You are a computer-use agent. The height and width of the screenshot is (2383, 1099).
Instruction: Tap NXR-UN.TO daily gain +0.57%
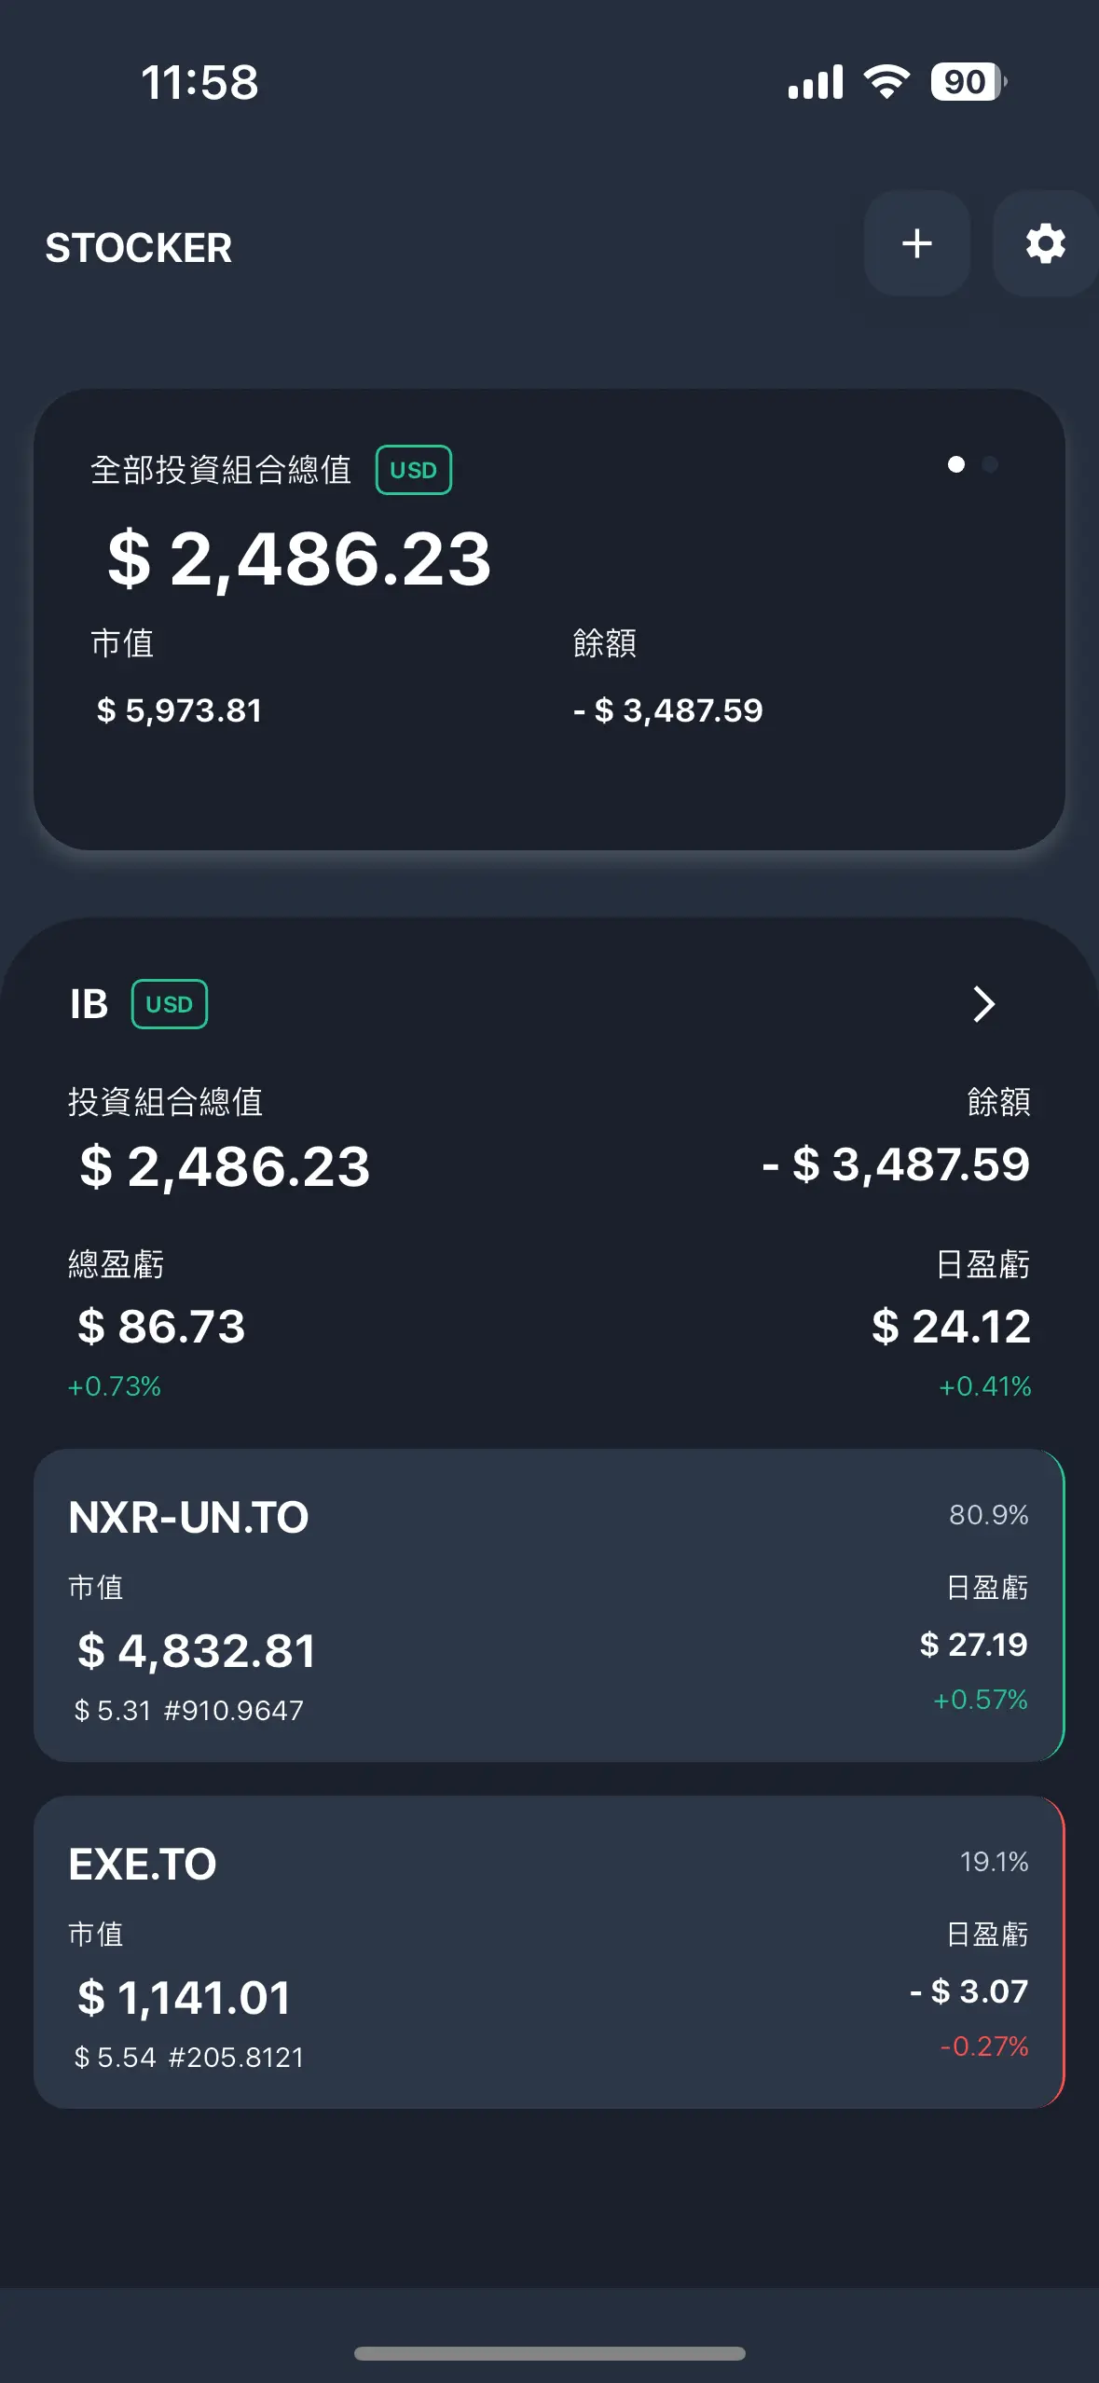point(981,1700)
